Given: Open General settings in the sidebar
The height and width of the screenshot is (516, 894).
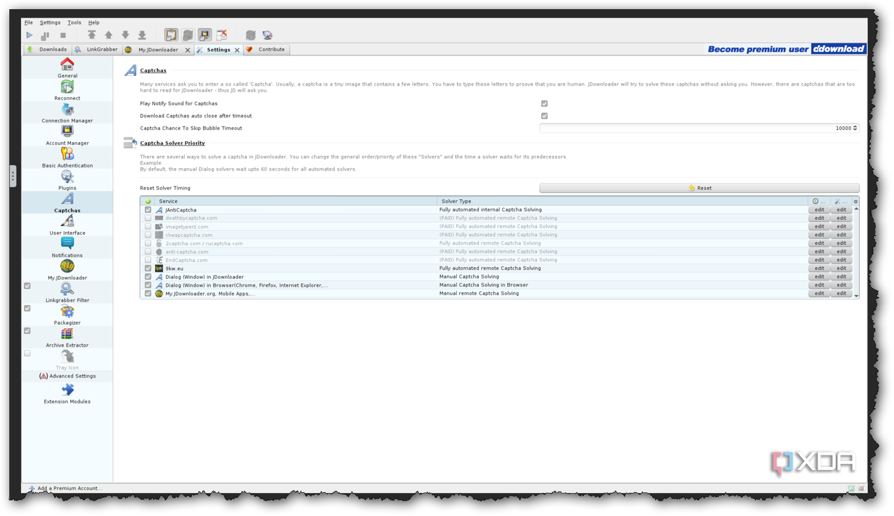Looking at the screenshot, I should (67, 68).
